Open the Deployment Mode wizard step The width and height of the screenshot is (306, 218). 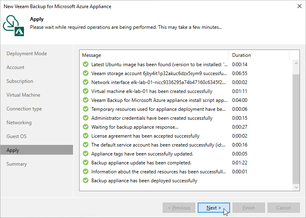point(26,54)
